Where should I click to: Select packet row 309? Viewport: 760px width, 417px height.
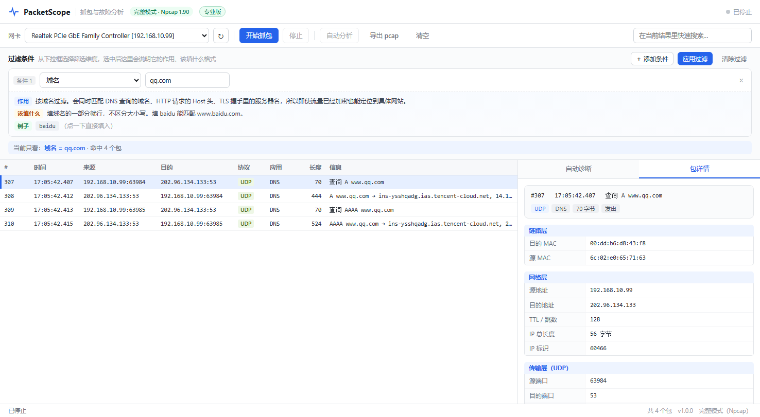(258, 210)
